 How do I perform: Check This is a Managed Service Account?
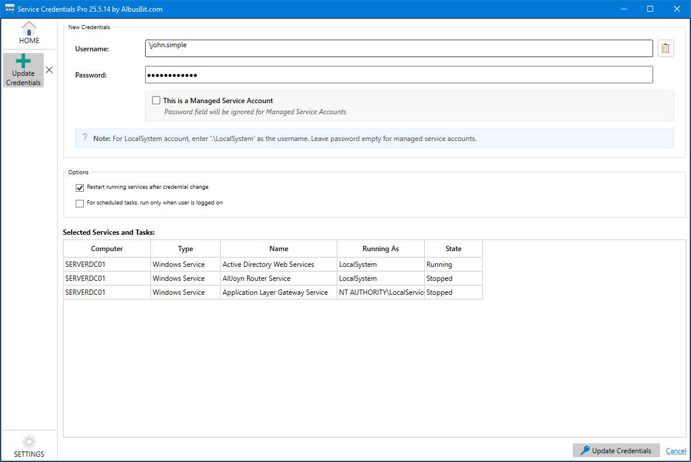click(156, 101)
